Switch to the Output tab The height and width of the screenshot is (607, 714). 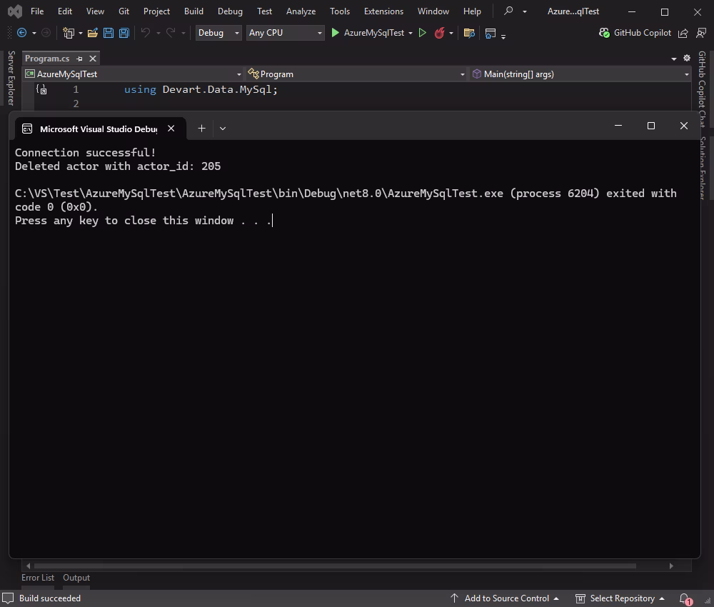pyautogui.click(x=76, y=577)
